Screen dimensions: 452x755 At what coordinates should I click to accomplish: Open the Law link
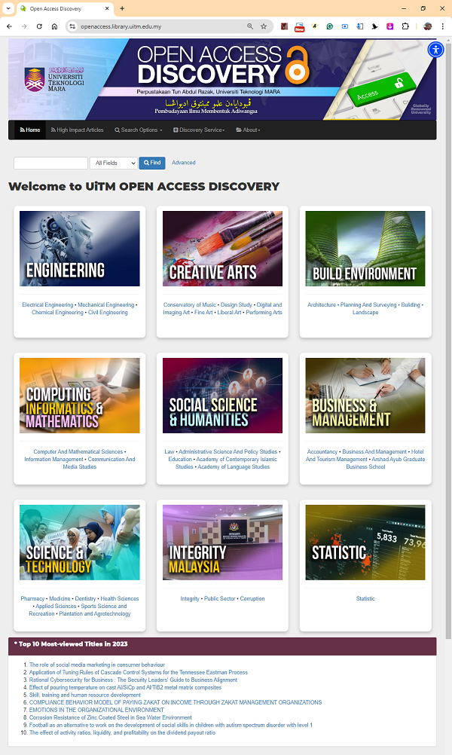[x=169, y=451]
